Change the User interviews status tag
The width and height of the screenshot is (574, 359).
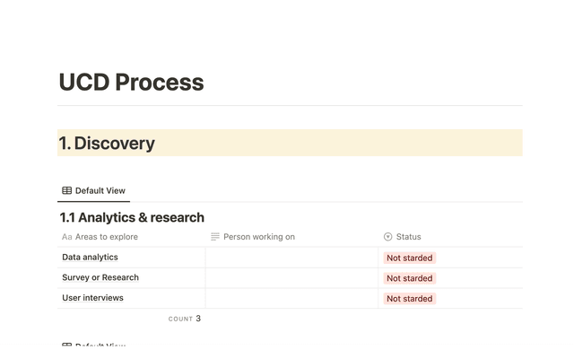tap(409, 299)
